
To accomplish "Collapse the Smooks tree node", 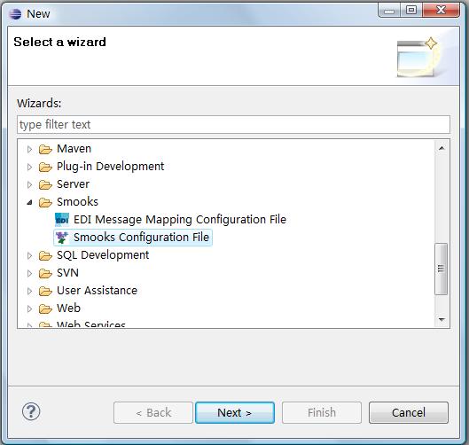I will pyautogui.click(x=29, y=202).
